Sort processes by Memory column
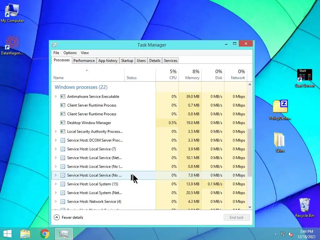The width and height of the screenshot is (320, 240). tap(190, 75)
